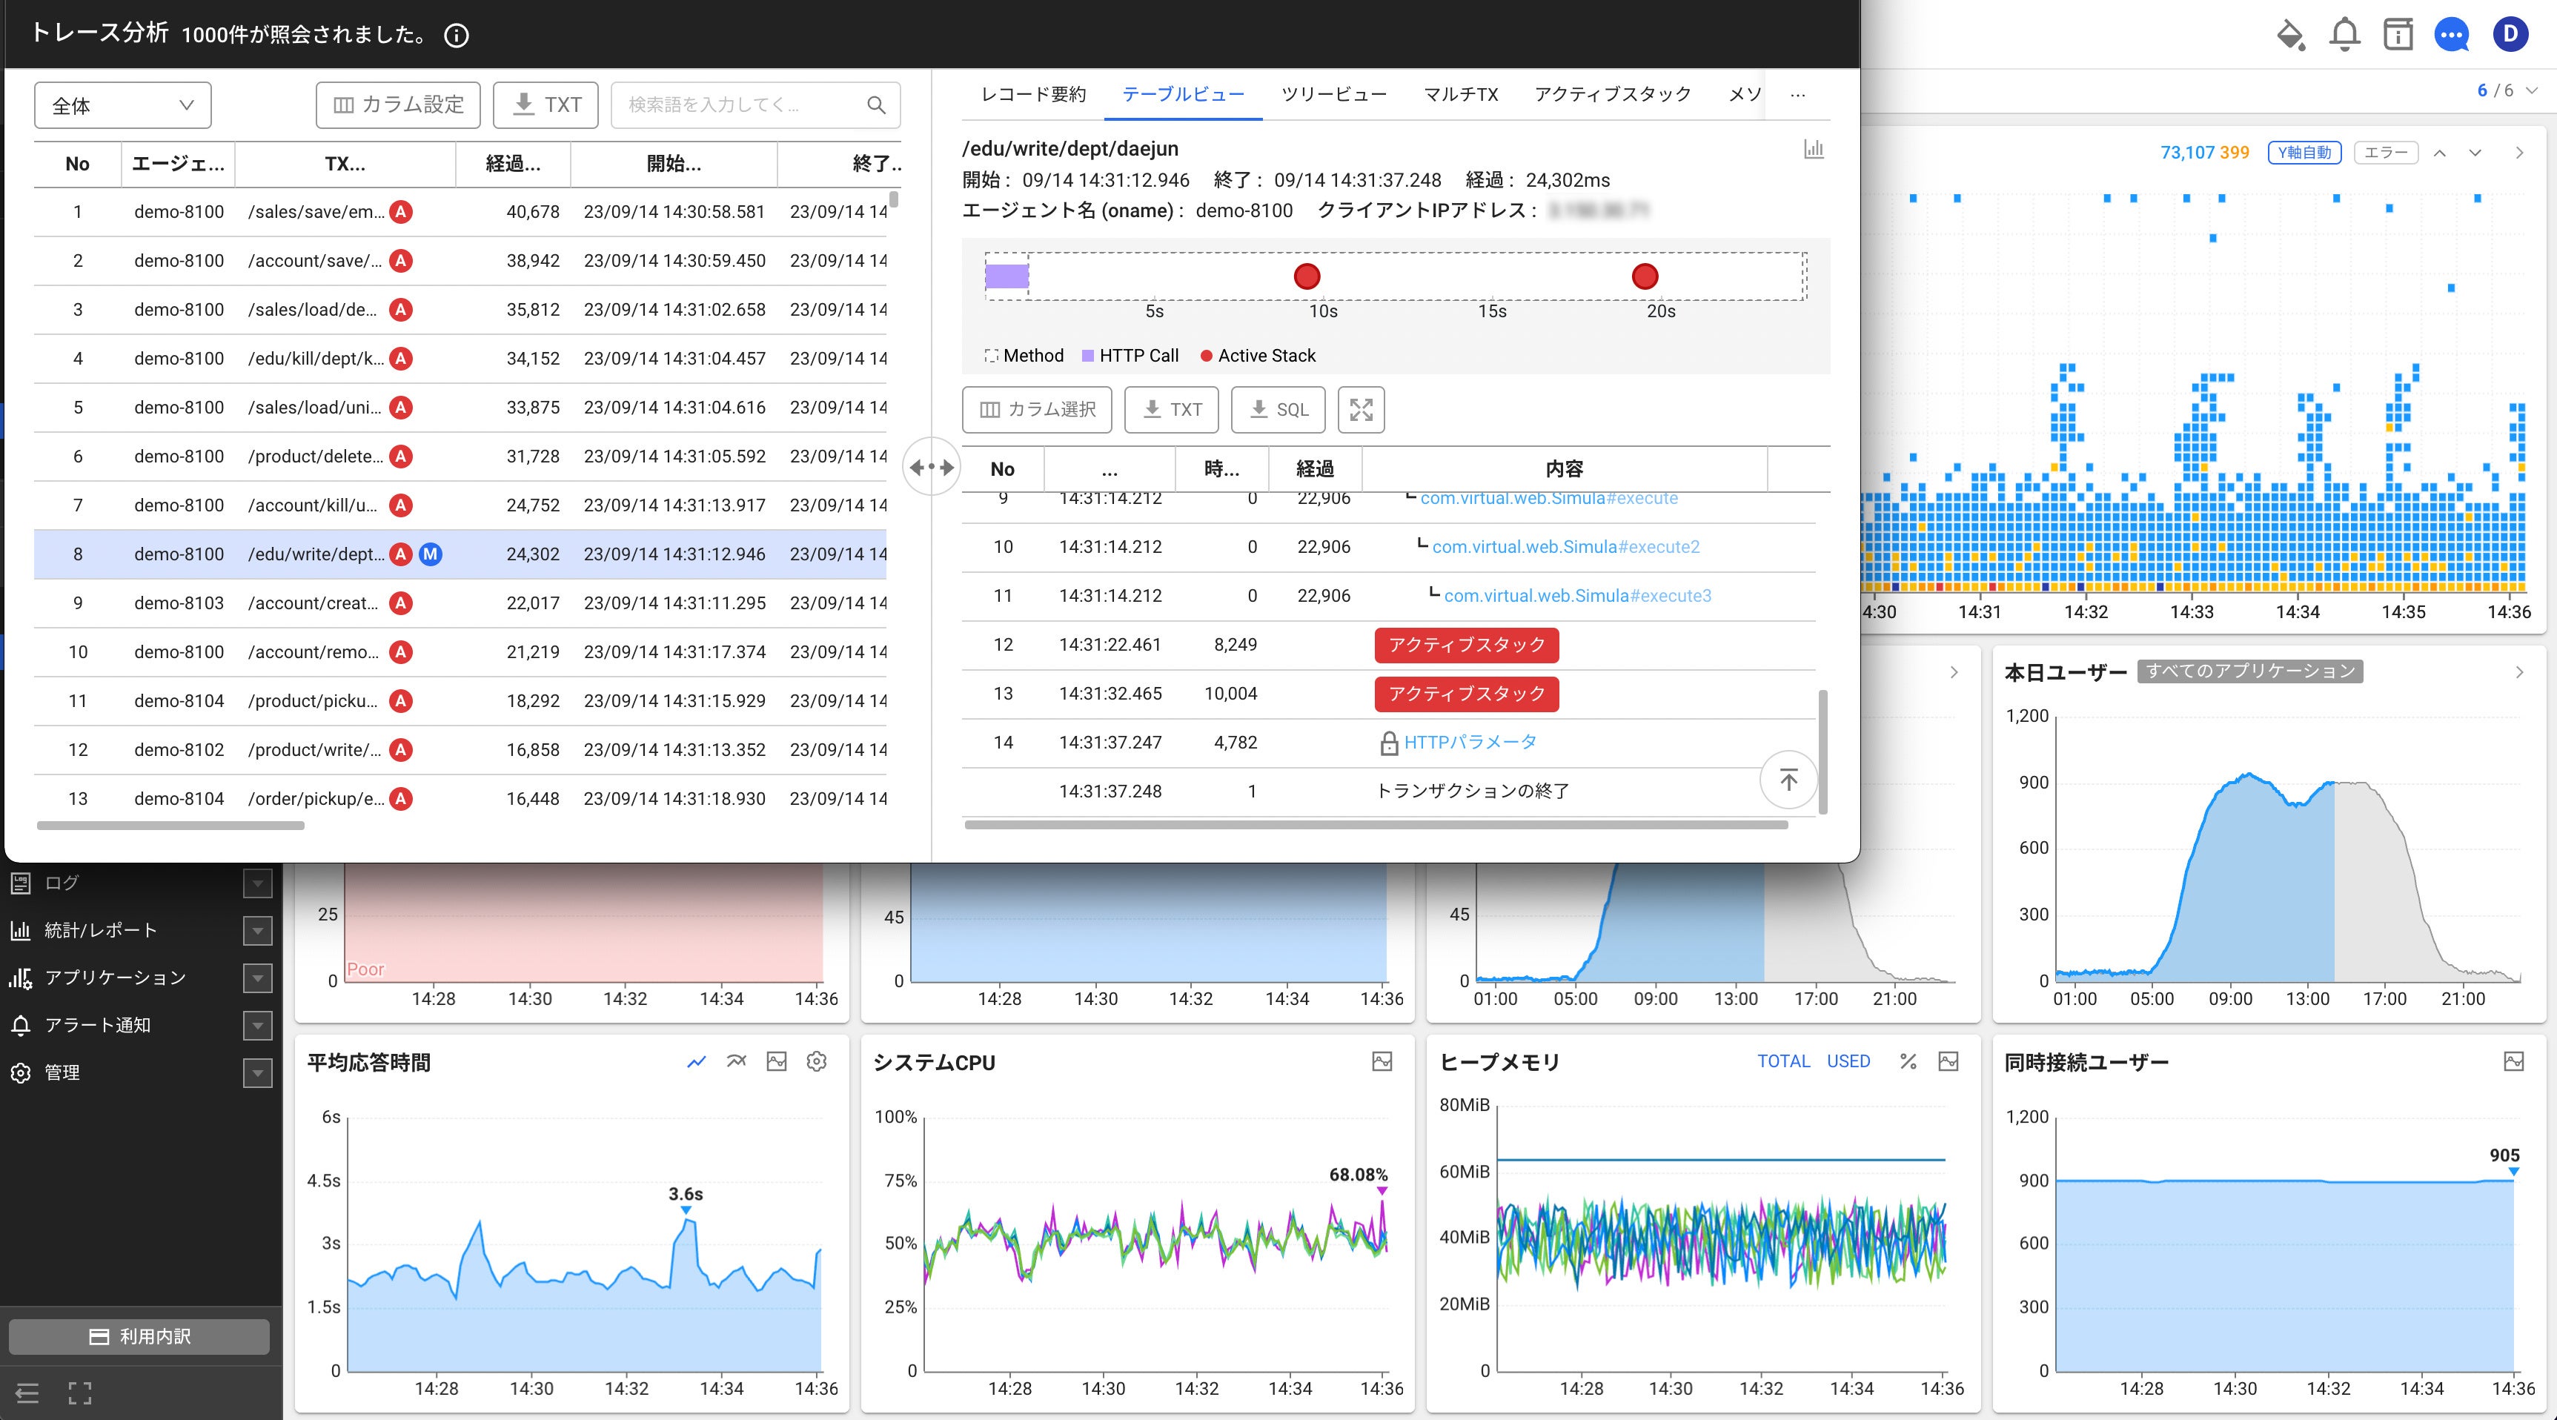This screenshot has height=1420, width=2557.
Task: Click the カラム設定 button
Action: [398, 105]
